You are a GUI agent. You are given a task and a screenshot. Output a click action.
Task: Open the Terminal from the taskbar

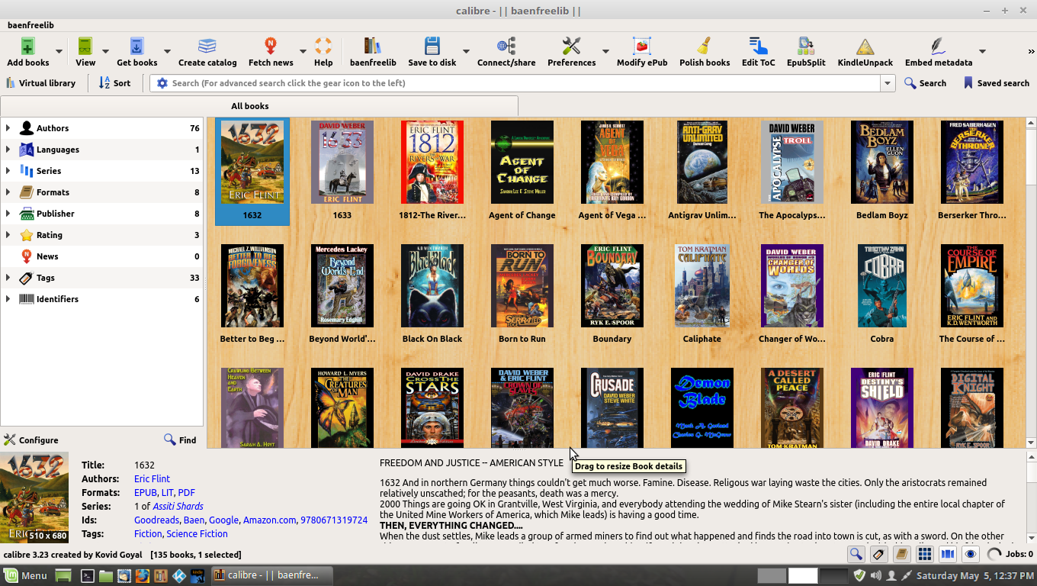(88, 575)
